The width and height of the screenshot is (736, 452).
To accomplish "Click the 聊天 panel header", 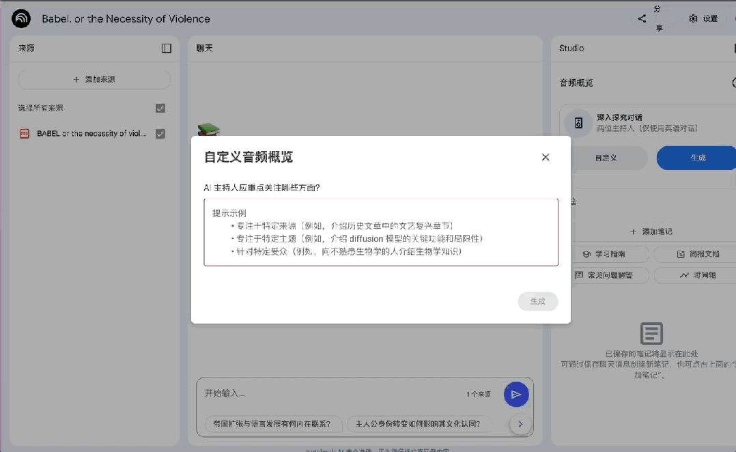I will click(x=204, y=48).
